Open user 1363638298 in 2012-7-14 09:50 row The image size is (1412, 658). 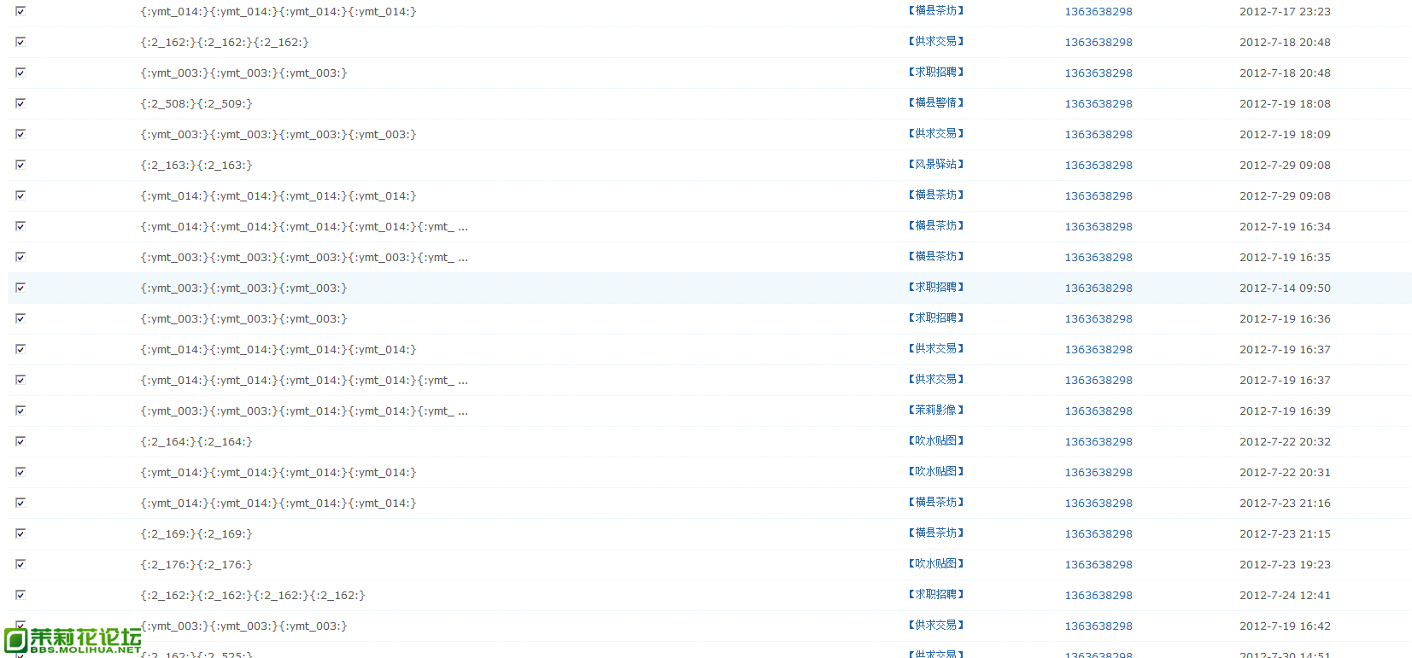1099,288
